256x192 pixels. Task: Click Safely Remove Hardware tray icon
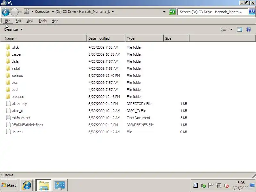point(203,186)
